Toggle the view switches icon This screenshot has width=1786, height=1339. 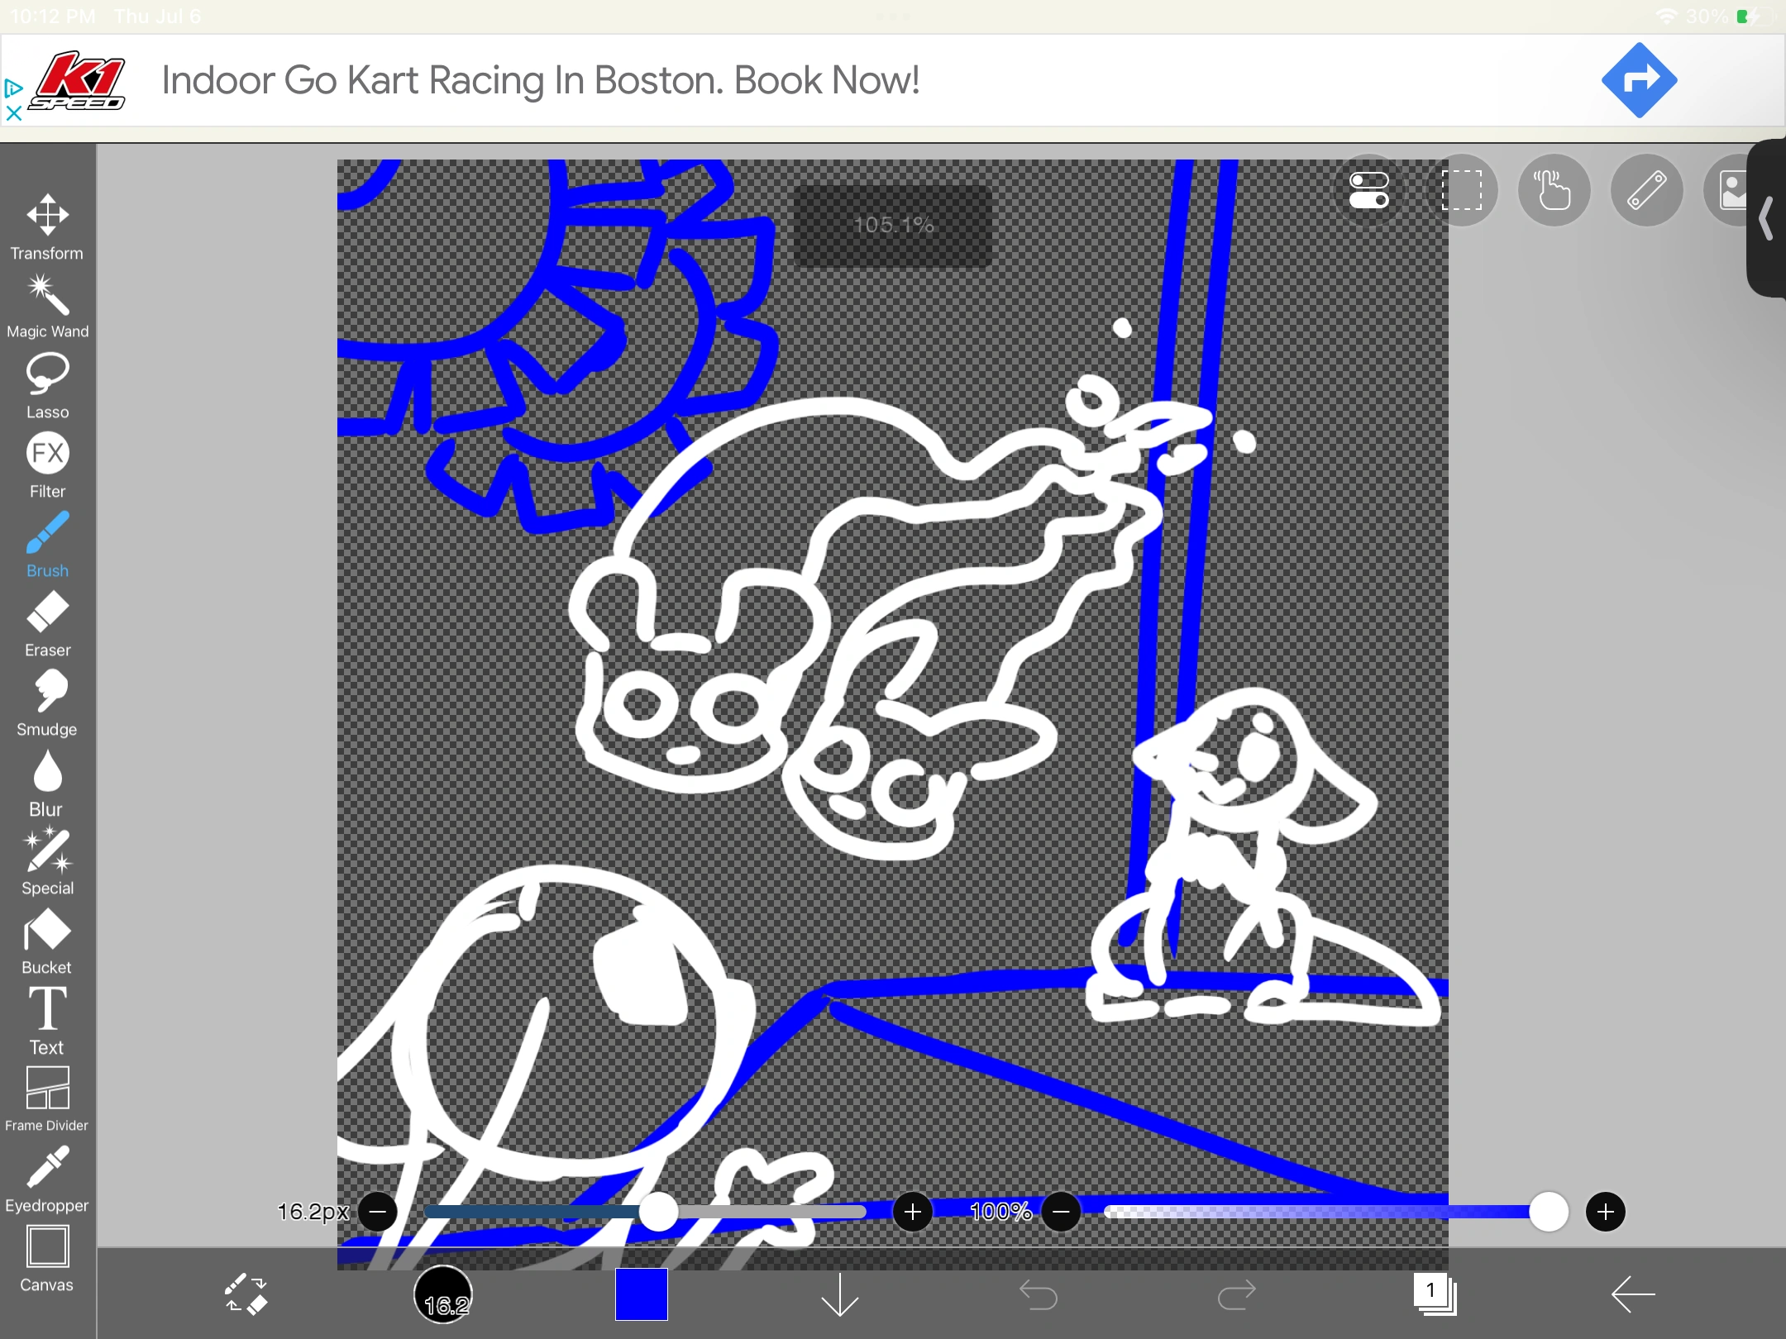(x=1368, y=191)
